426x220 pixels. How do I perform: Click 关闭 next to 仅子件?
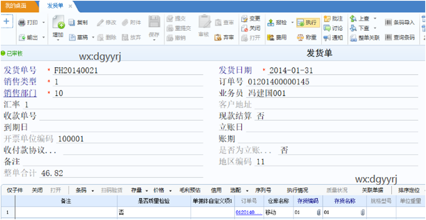(37, 190)
